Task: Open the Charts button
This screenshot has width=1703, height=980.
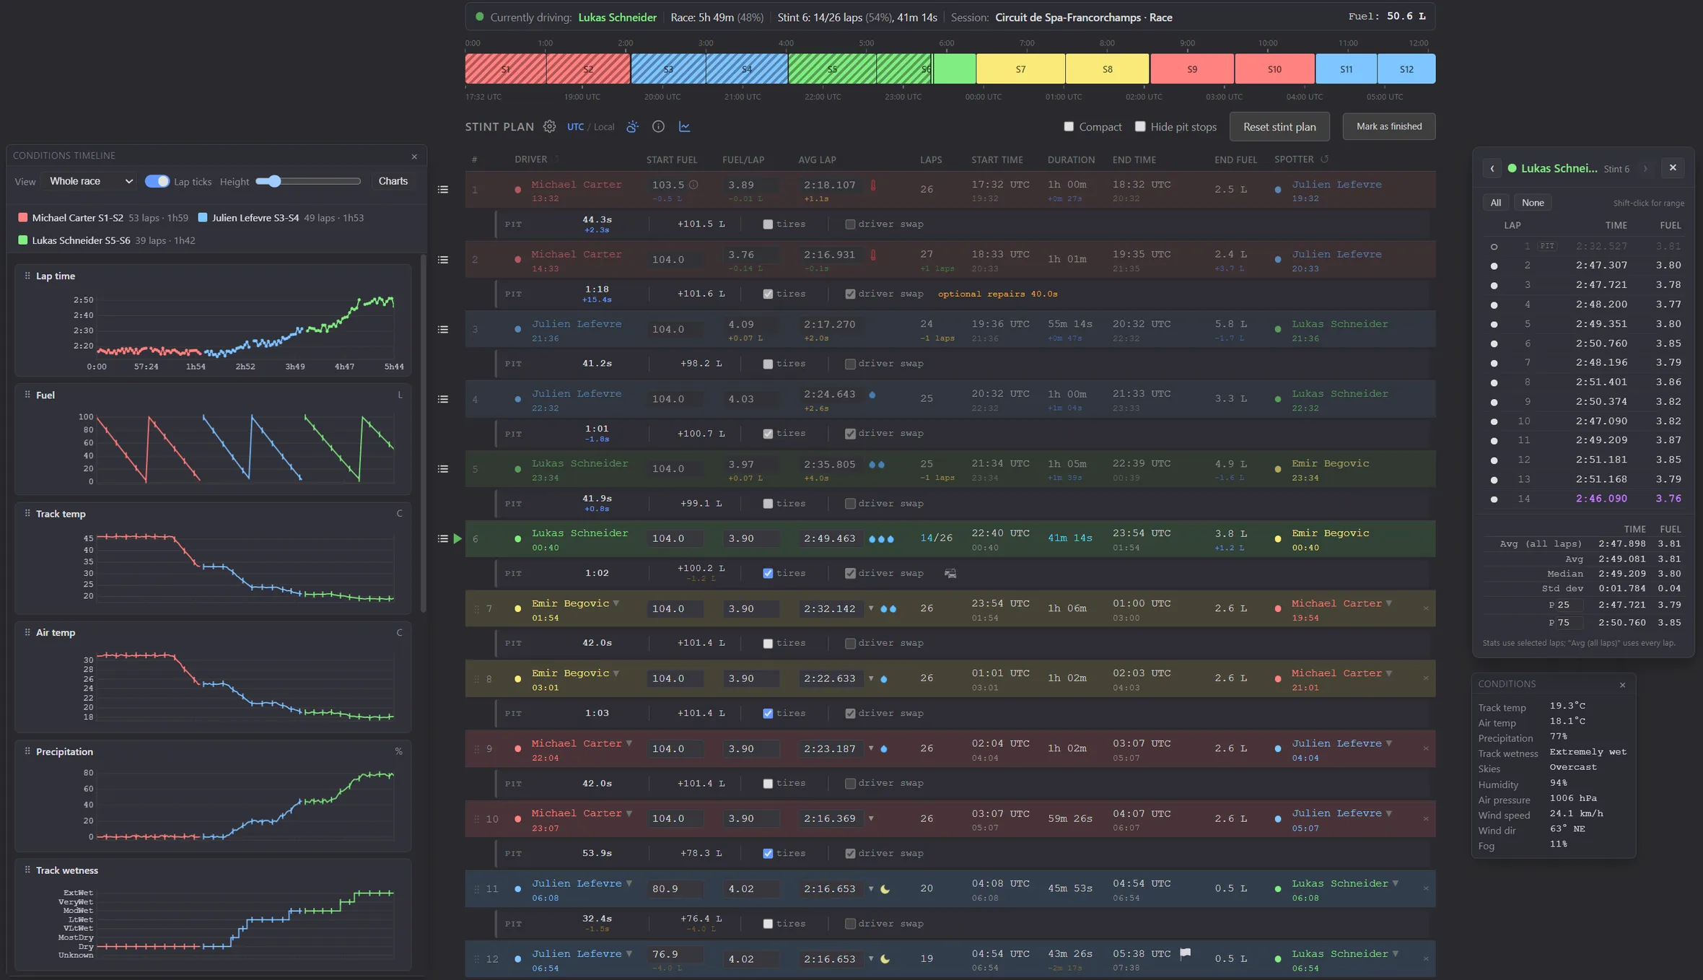Action: (x=393, y=181)
